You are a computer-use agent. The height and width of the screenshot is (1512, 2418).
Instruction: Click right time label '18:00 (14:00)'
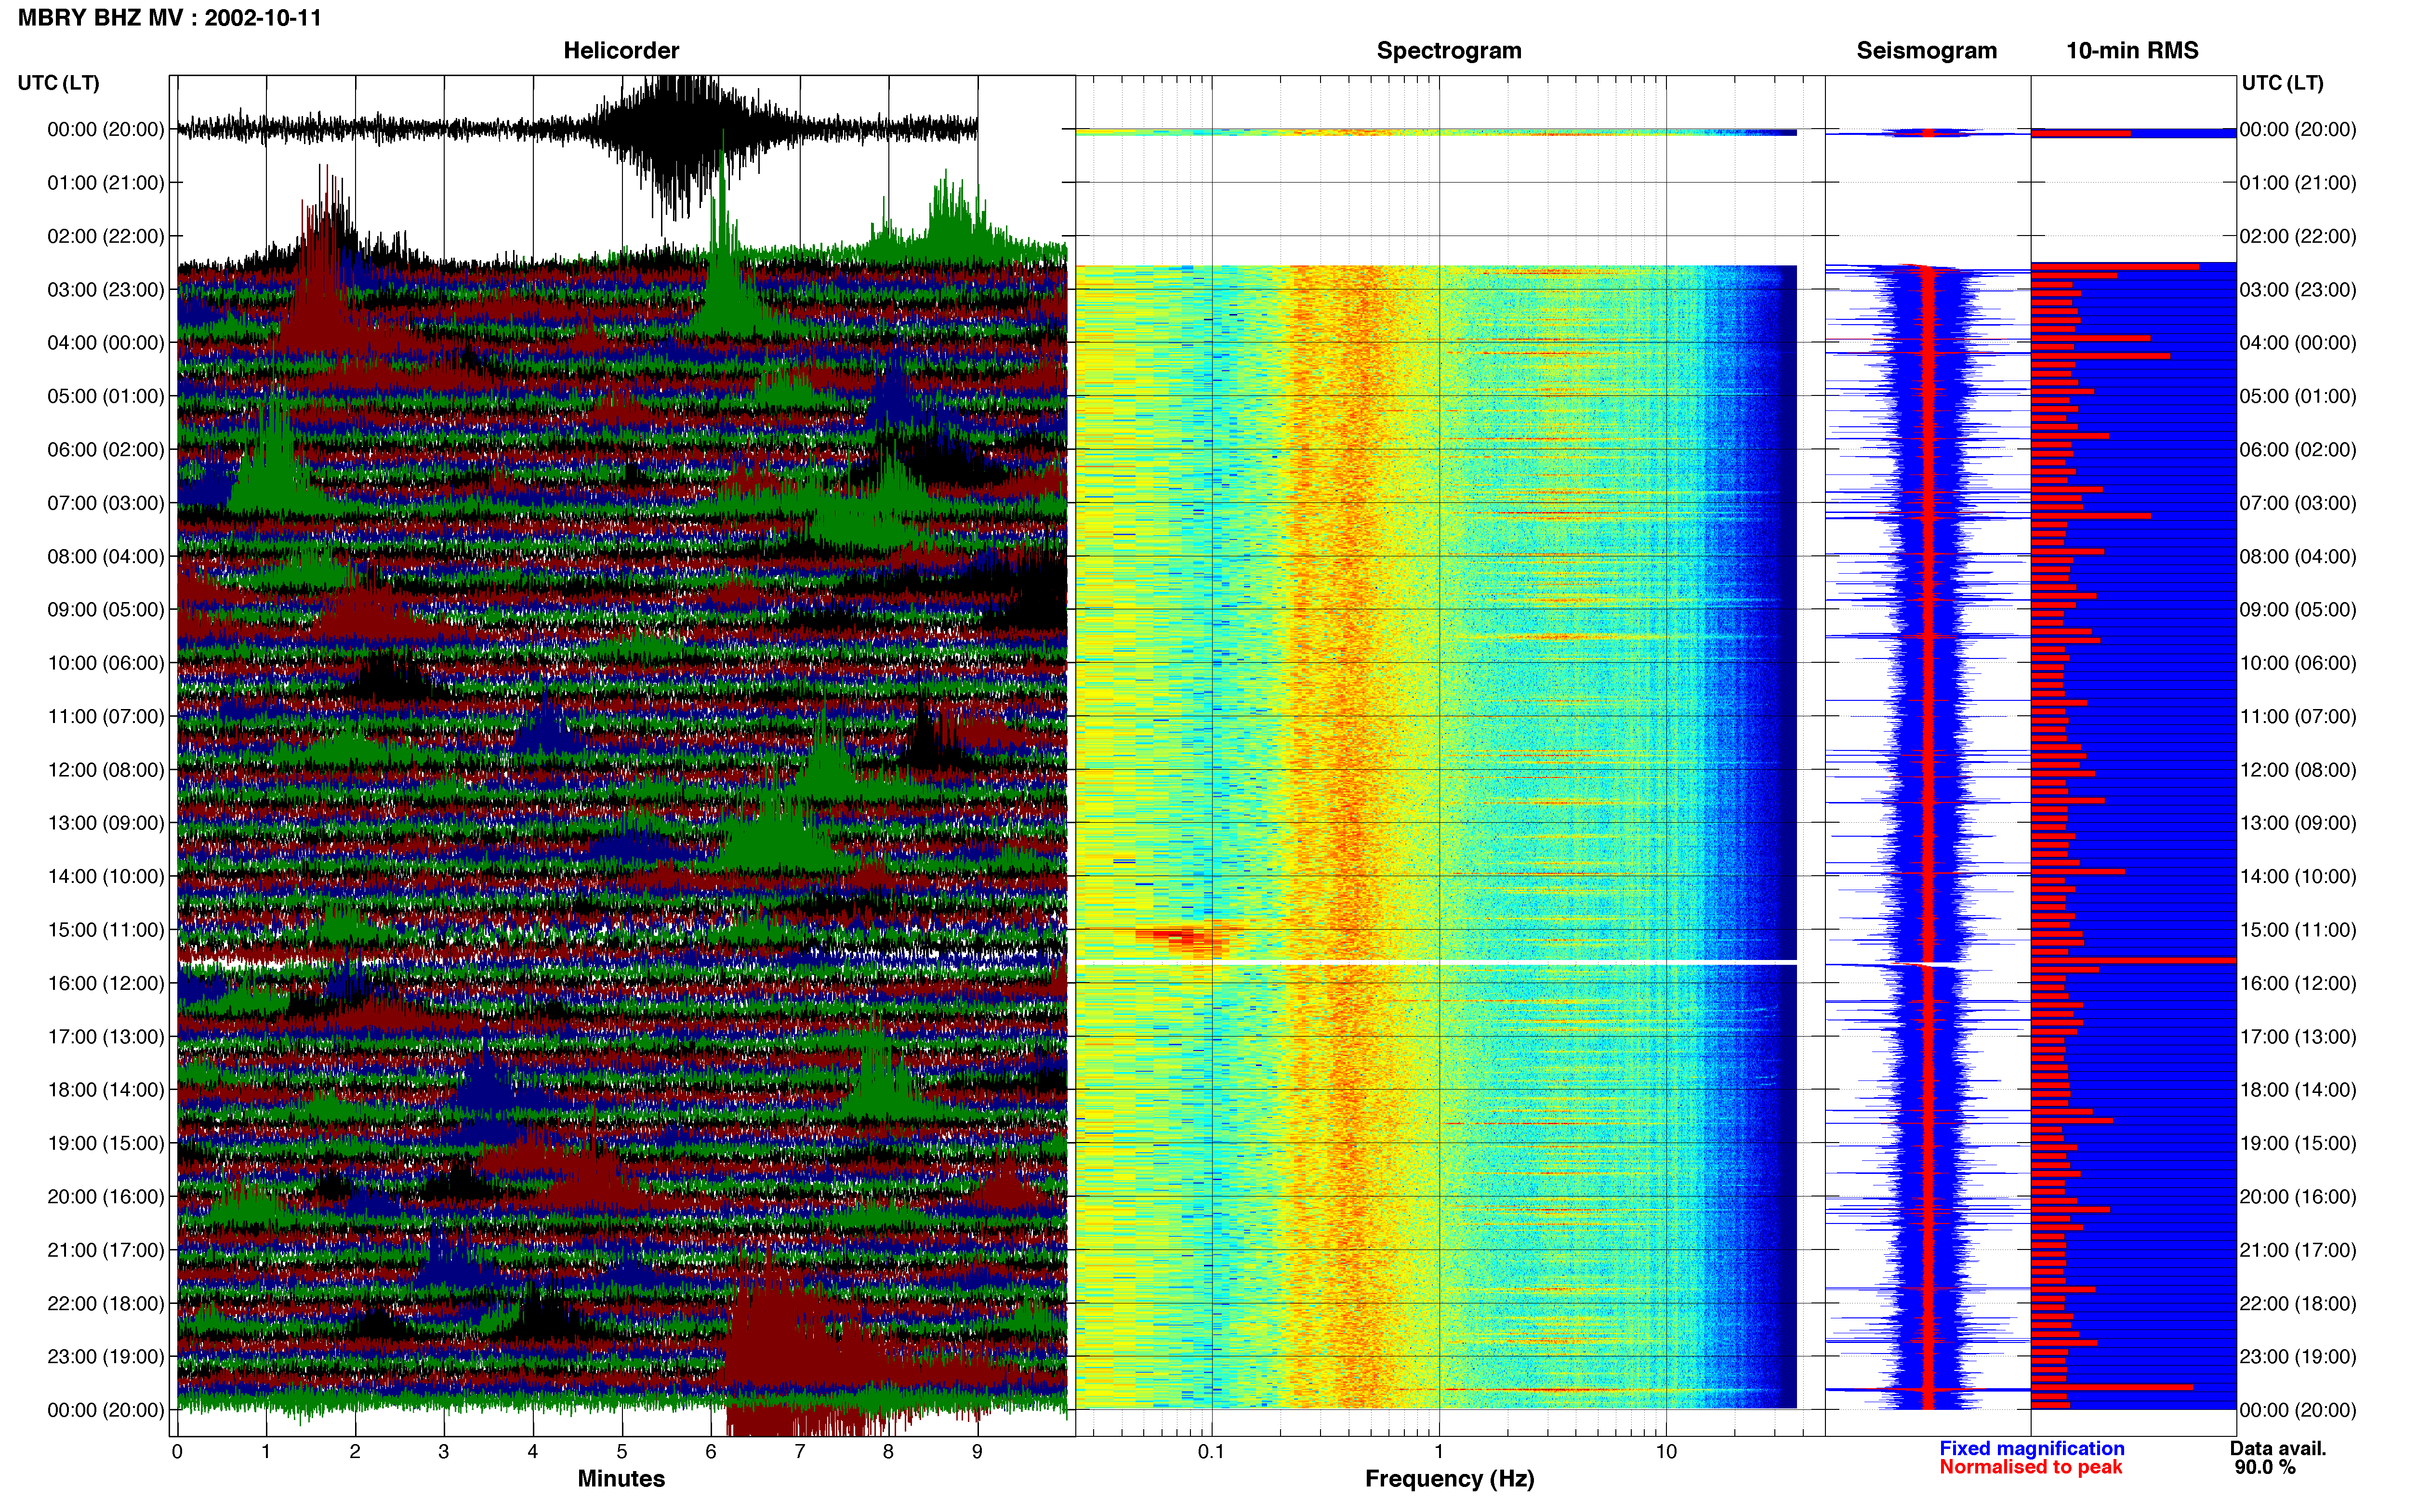tap(2298, 1090)
